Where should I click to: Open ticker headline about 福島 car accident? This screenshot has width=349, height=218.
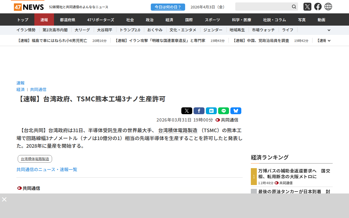tap(52, 41)
